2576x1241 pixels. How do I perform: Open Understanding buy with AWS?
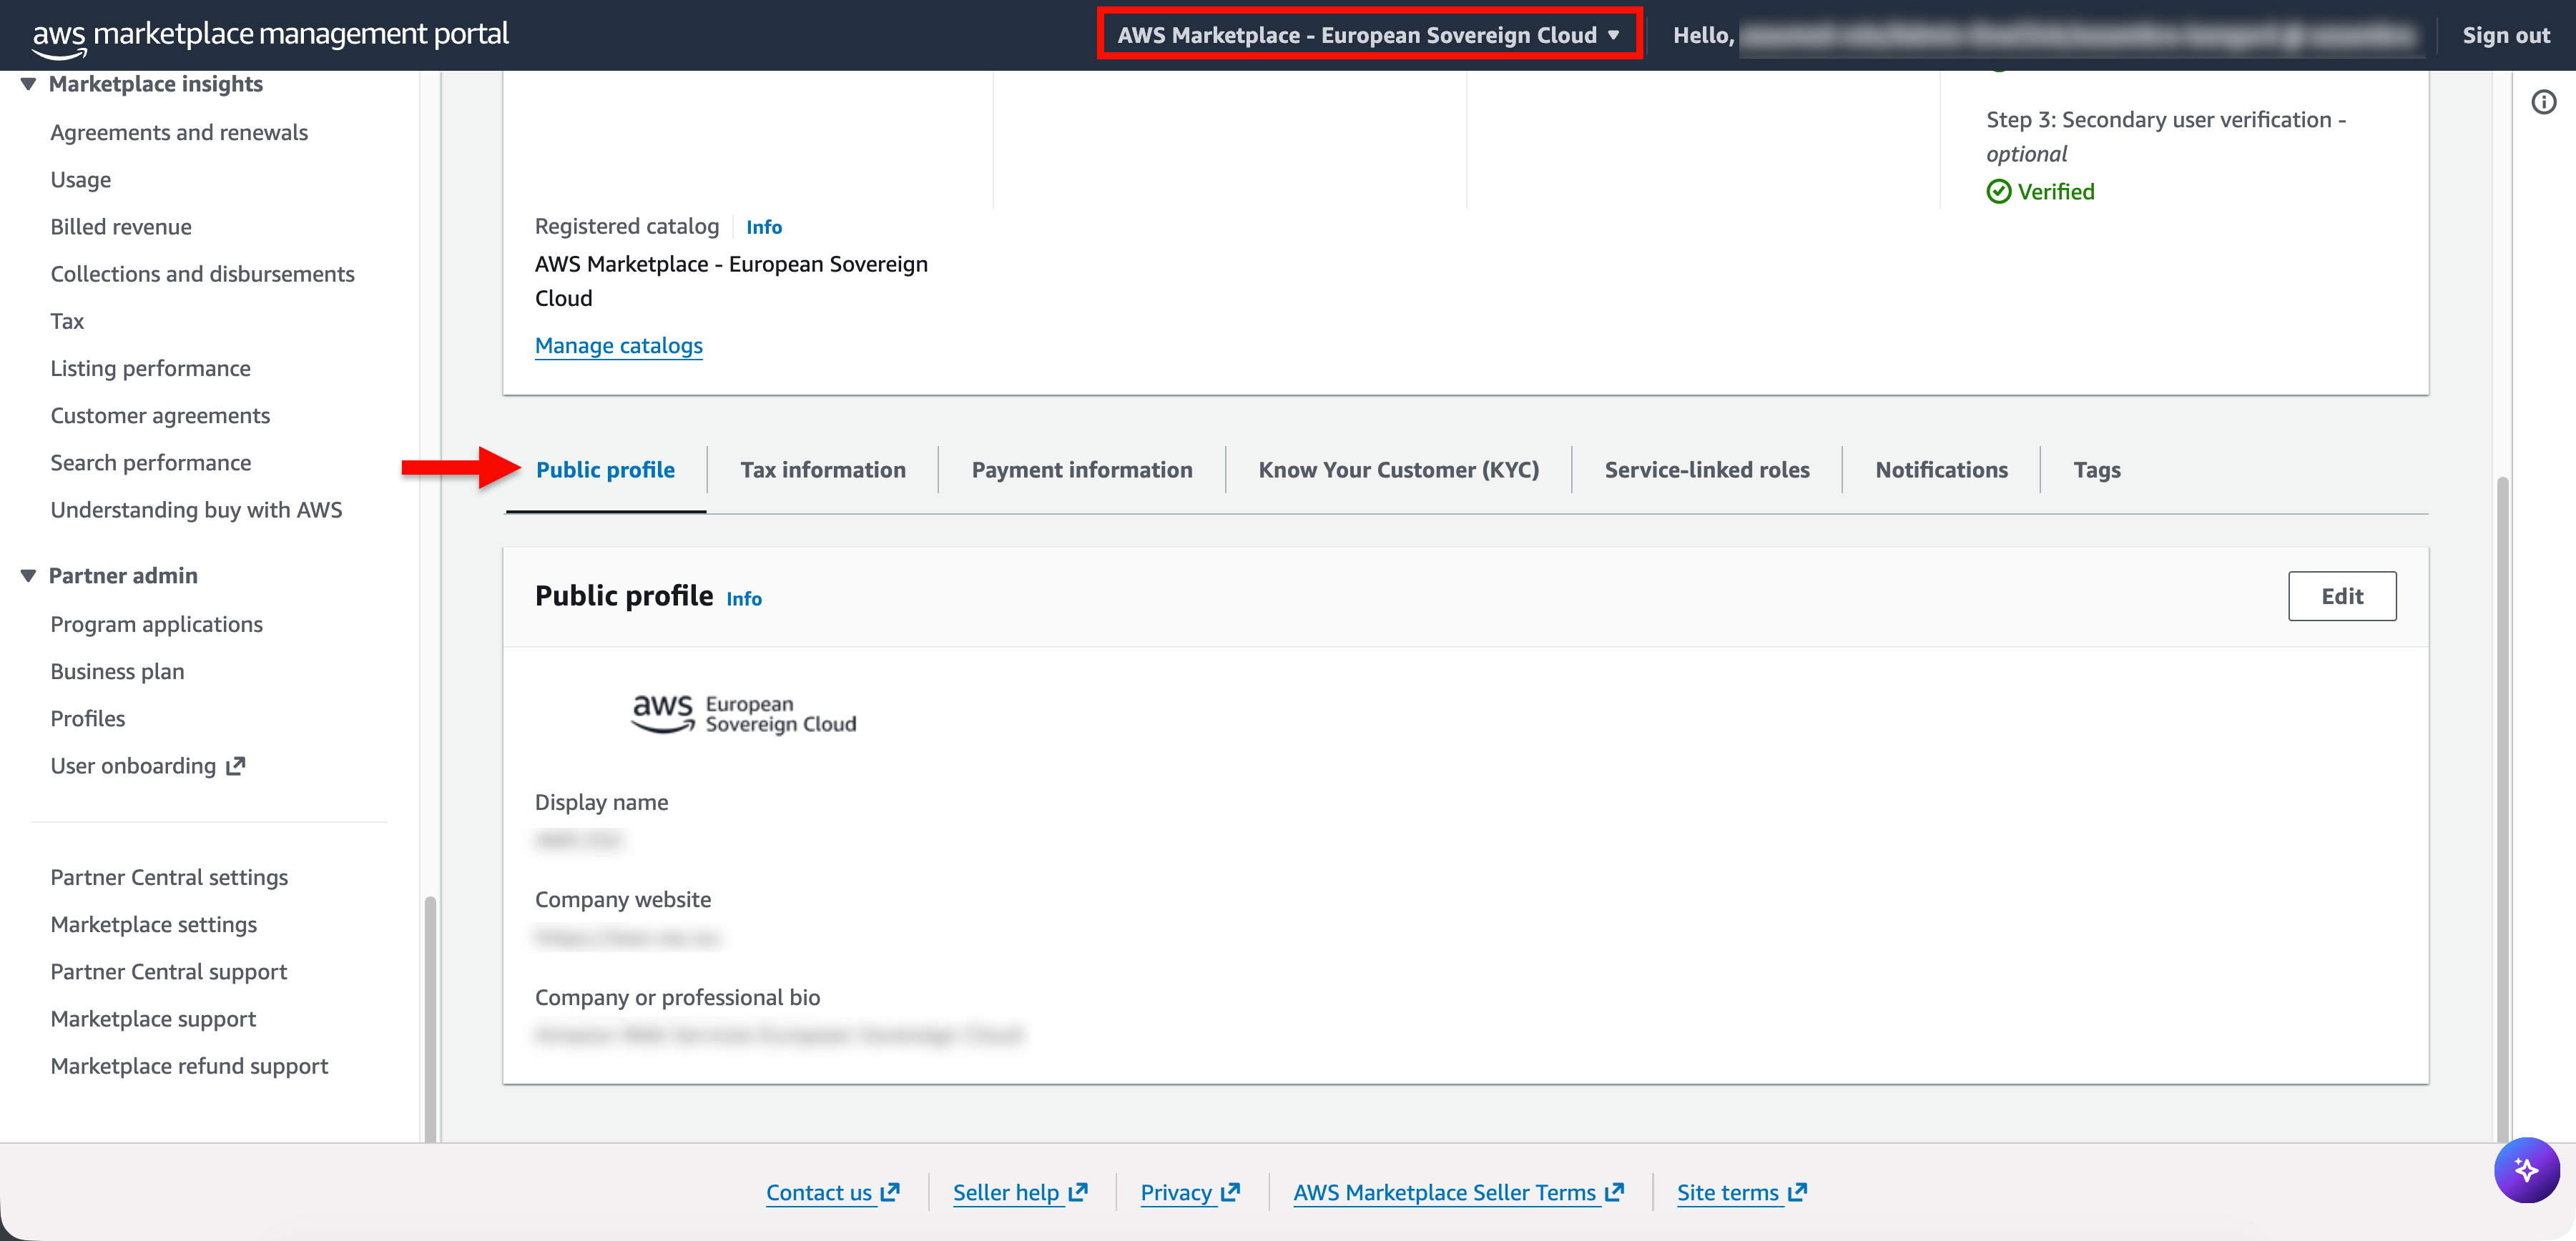[x=197, y=510]
